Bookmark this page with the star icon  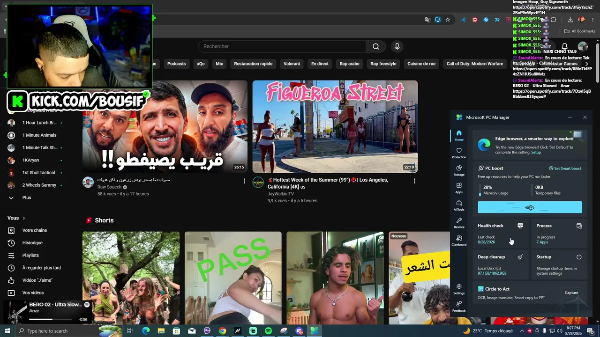448,20
